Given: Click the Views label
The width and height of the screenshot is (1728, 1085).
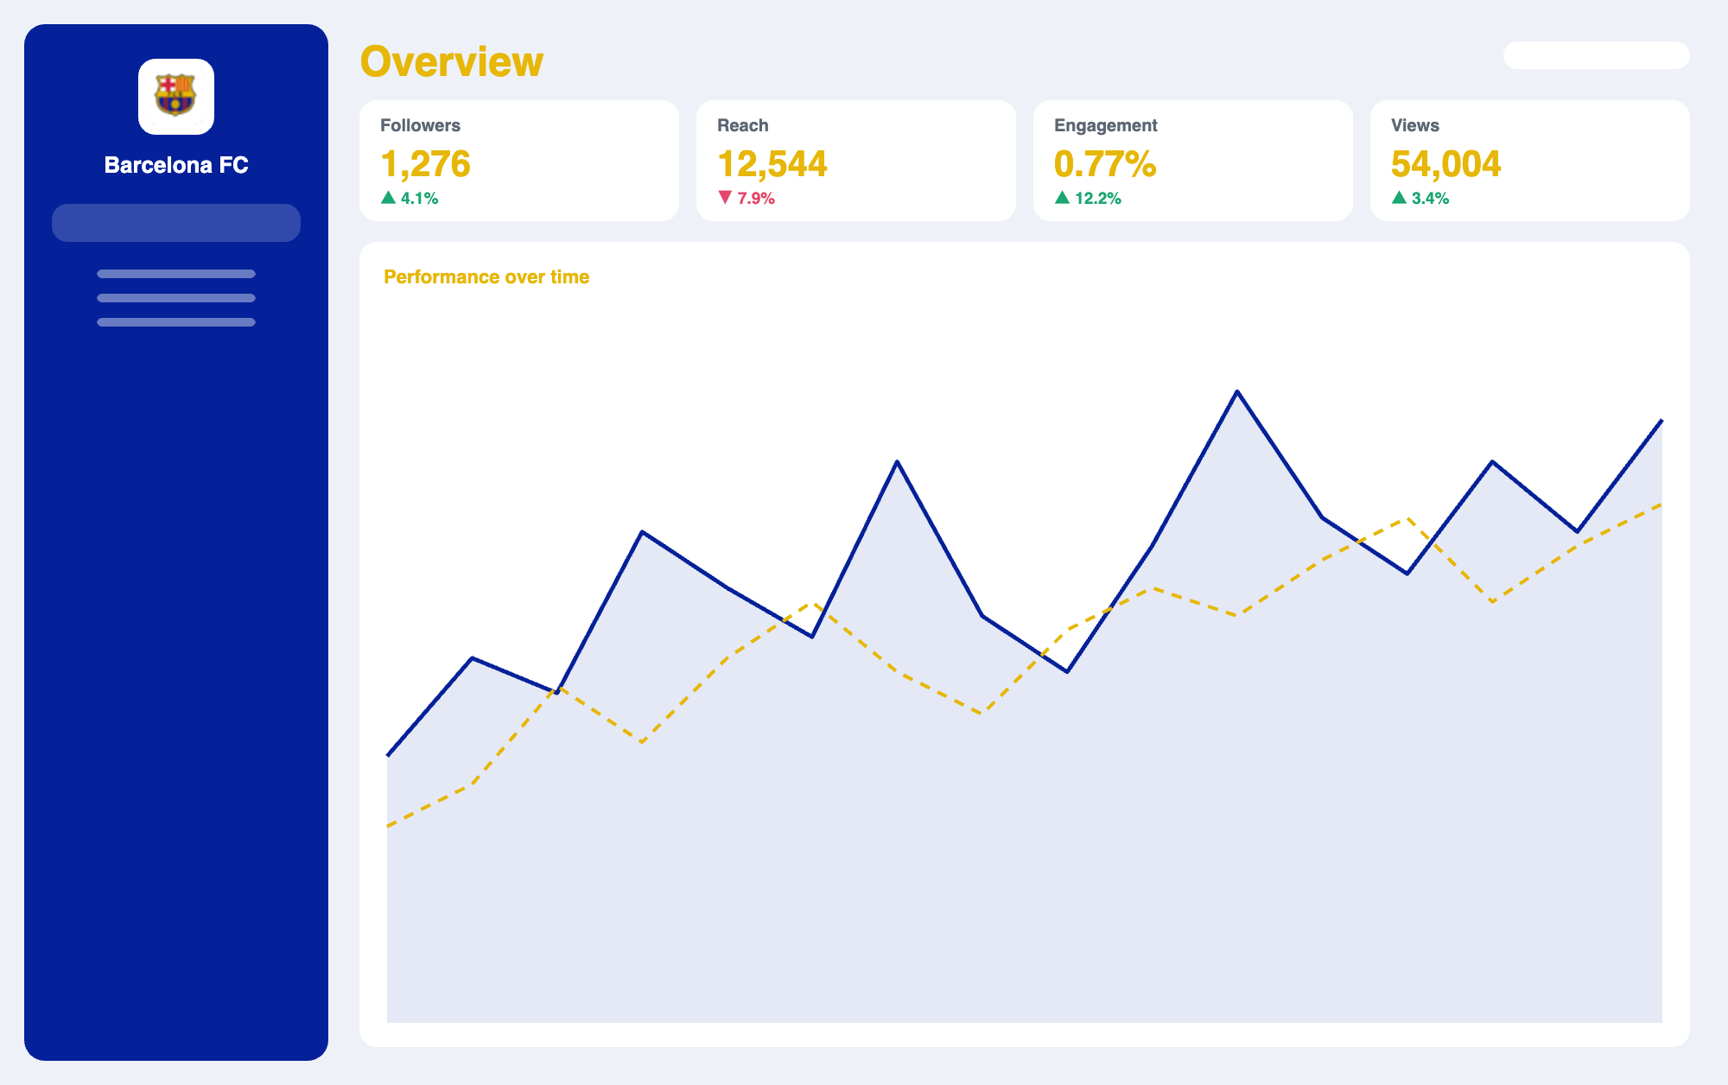Looking at the screenshot, I should tap(1415, 125).
